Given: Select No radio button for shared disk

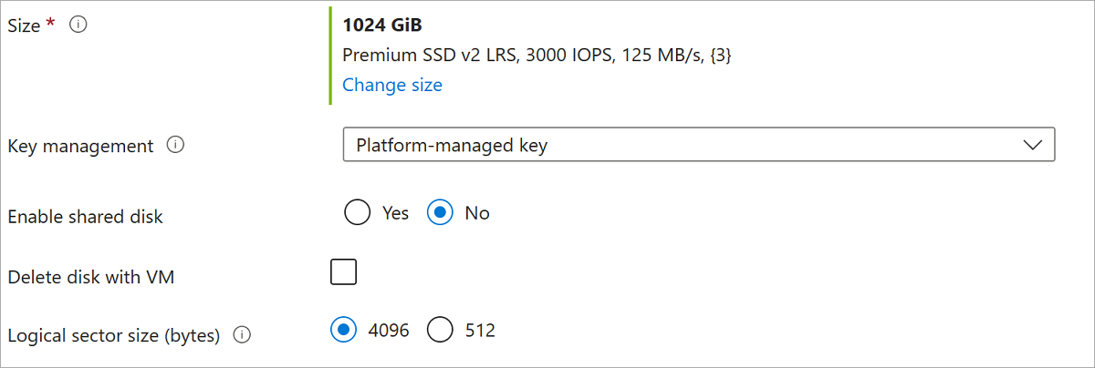Looking at the screenshot, I should pos(441,213).
